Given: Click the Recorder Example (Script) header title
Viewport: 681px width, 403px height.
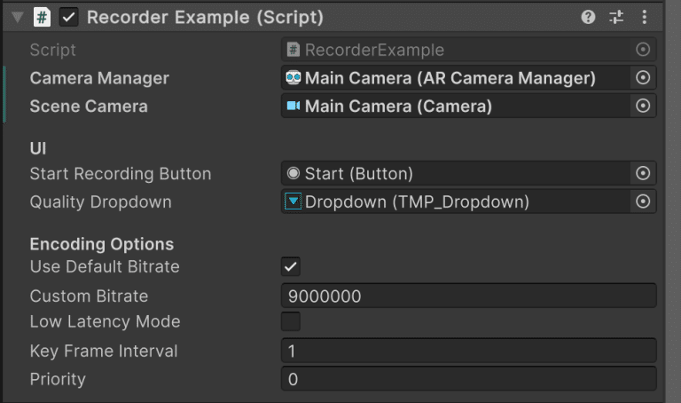Looking at the screenshot, I should (x=205, y=18).
